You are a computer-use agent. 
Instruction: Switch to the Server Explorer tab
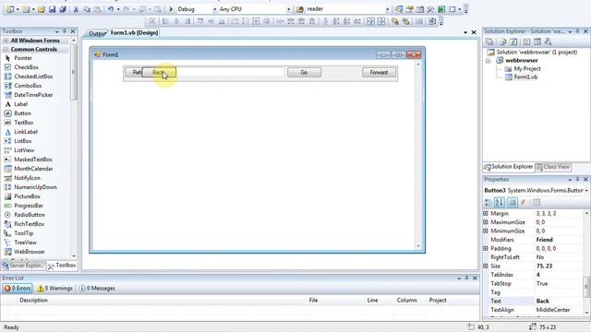point(22,266)
